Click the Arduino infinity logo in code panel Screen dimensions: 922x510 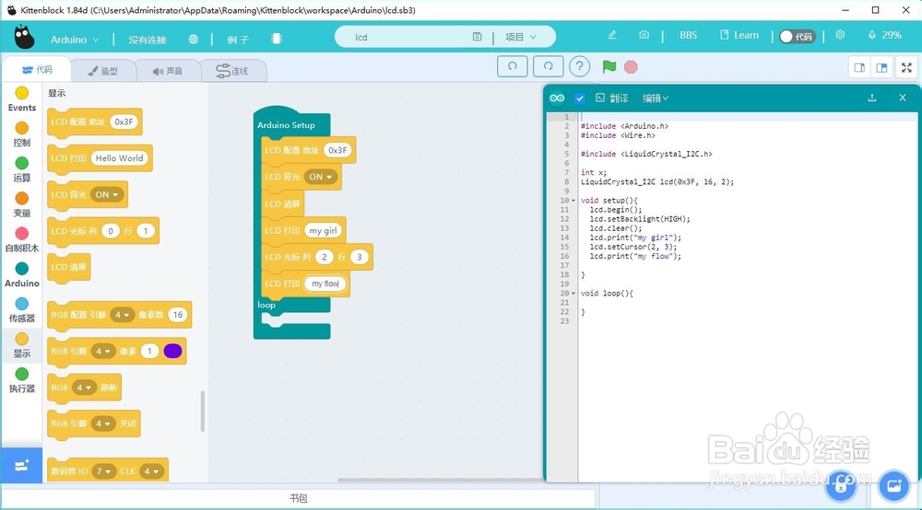[557, 98]
